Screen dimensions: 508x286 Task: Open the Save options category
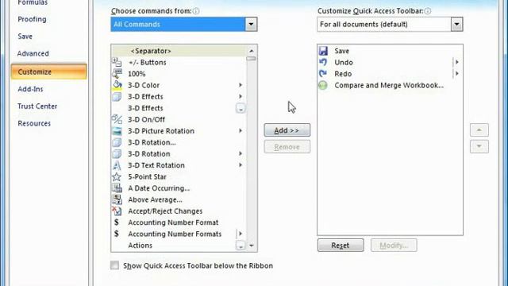pyautogui.click(x=25, y=37)
